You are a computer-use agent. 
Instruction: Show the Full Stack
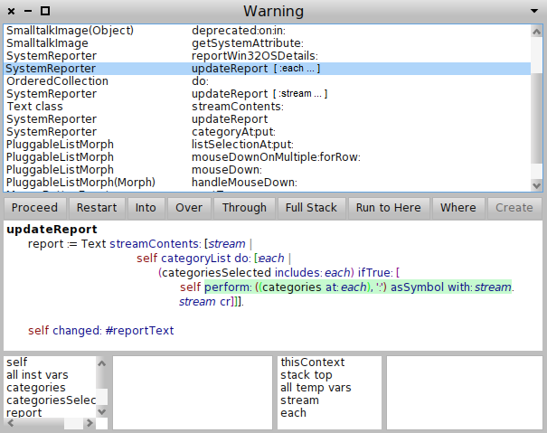[x=311, y=208]
